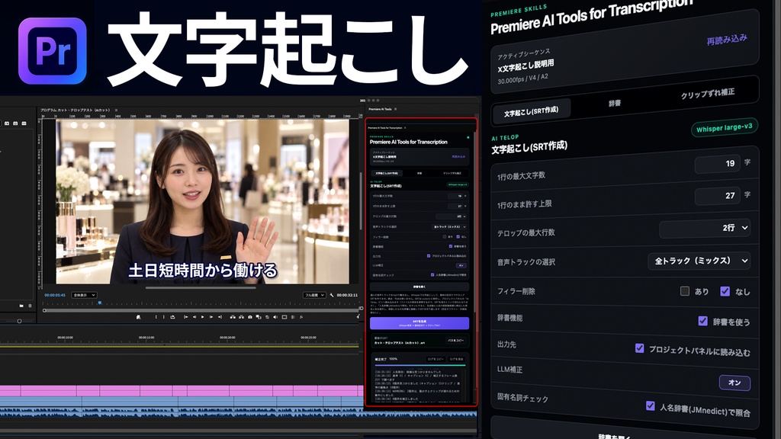
Task: Click the Comparison View icon
Action: click(x=259, y=317)
